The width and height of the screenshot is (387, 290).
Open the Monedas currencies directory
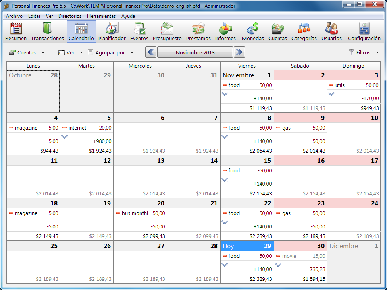(253, 31)
